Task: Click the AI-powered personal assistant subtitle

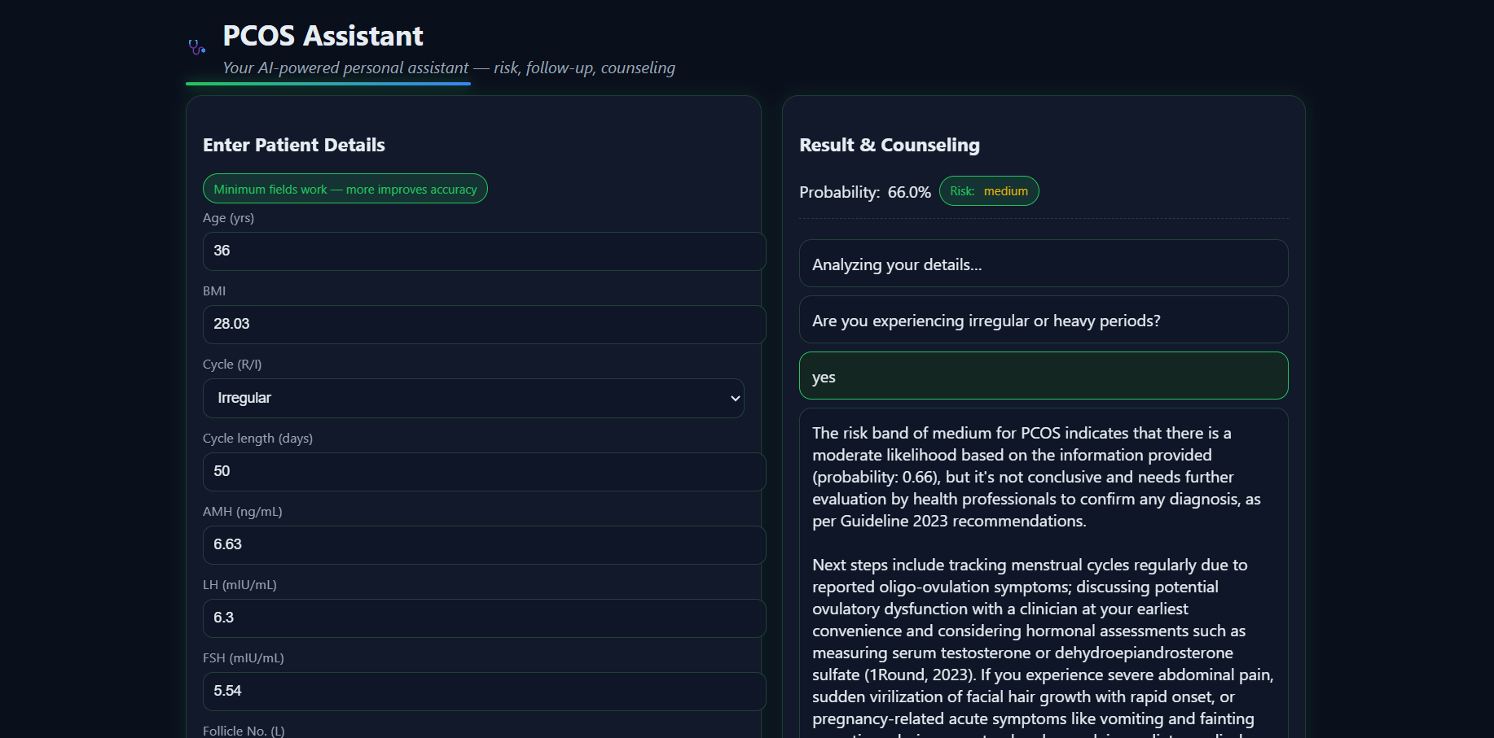Action: pyautogui.click(x=449, y=68)
